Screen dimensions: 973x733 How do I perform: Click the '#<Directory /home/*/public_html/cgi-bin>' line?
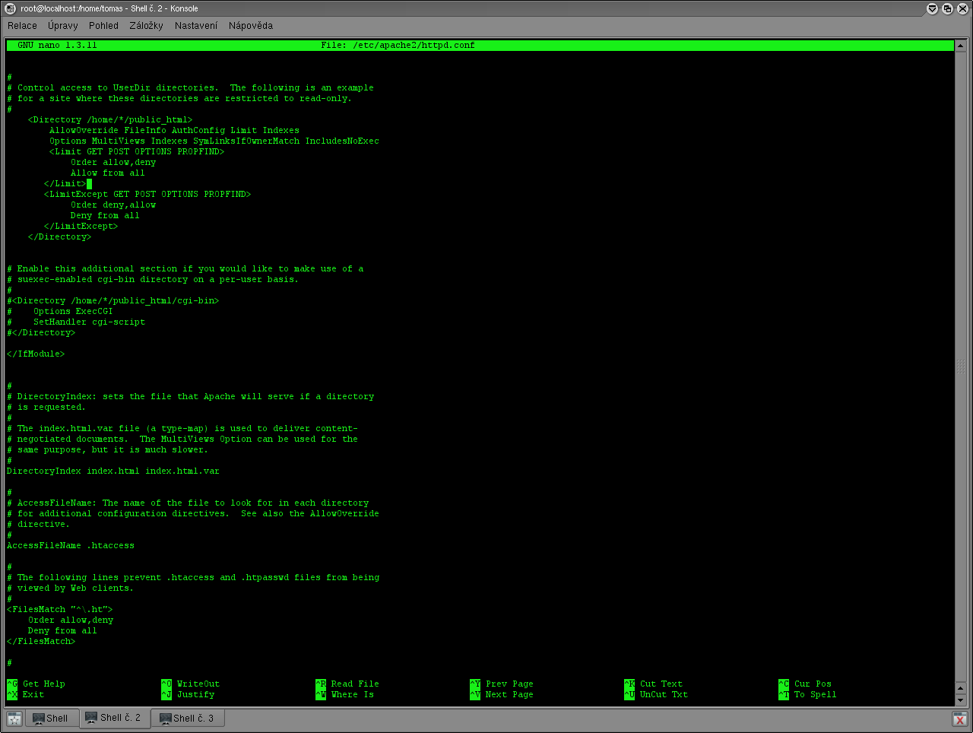pos(113,301)
